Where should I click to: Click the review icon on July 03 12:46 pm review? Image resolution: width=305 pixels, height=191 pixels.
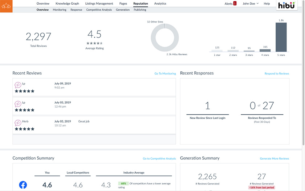coord(18,104)
